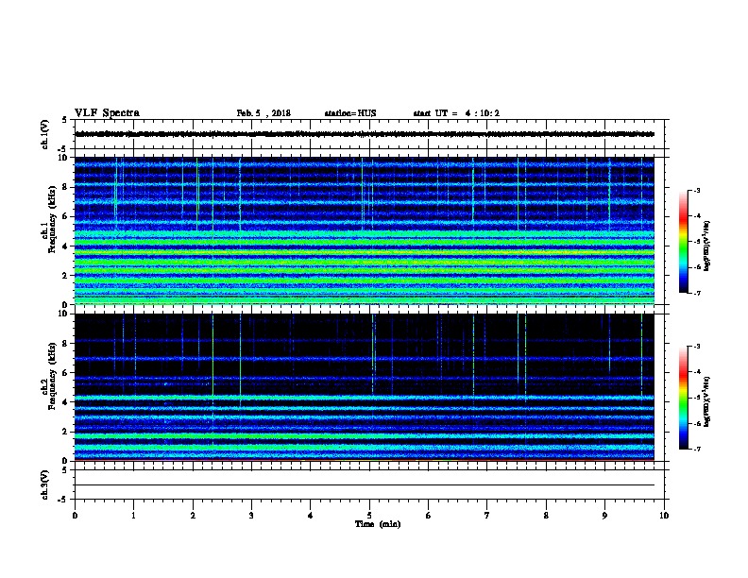This screenshot has width=748, height=578.
Task: Select the "start UT = 4 :10: 2" text
Action: 456,113
